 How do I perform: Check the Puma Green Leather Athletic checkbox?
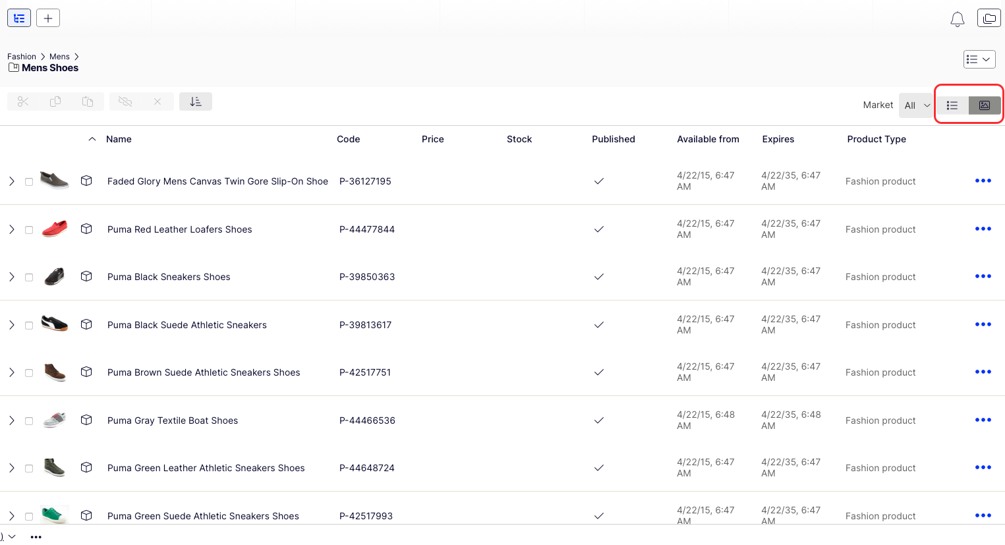pos(29,469)
